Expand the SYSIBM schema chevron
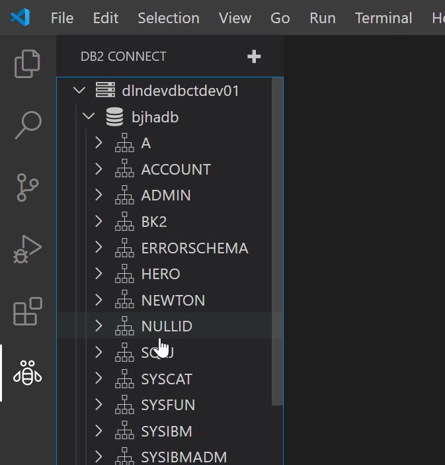The image size is (445, 465). [x=99, y=431]
